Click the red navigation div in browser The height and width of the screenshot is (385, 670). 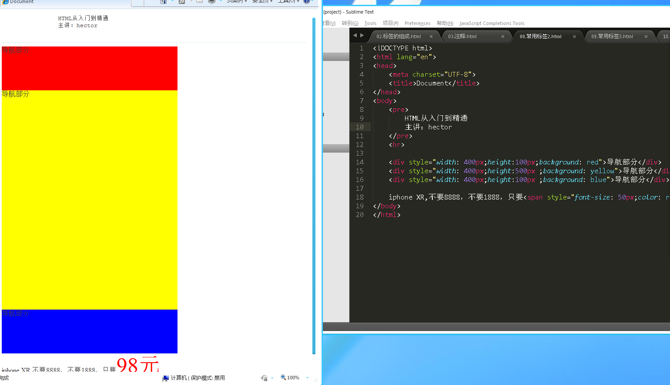coord(90,68)
